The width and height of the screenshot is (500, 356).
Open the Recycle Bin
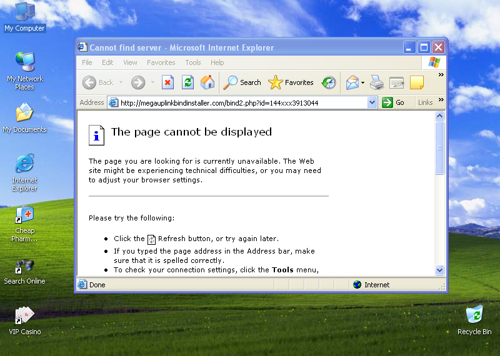tap(474, 320)
